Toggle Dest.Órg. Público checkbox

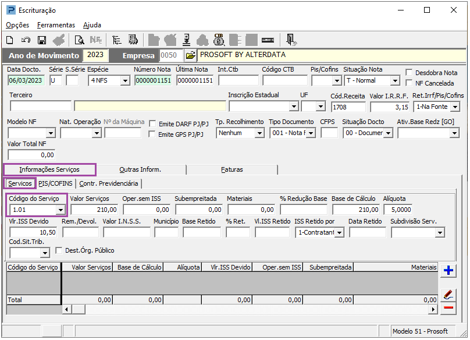59,250
